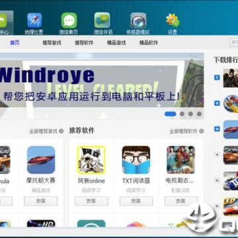Open the 阿衰online app icon
This screenshot has height=238, width=238.
tap(91, 160)
